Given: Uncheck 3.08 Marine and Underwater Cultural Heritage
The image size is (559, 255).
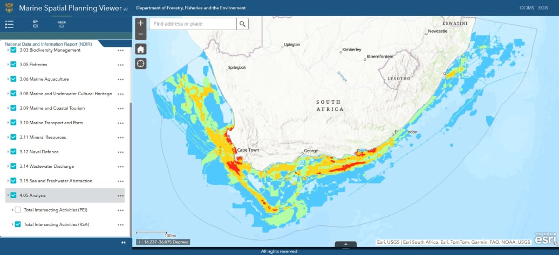Looking at the screenshot, I should point(13,94).
